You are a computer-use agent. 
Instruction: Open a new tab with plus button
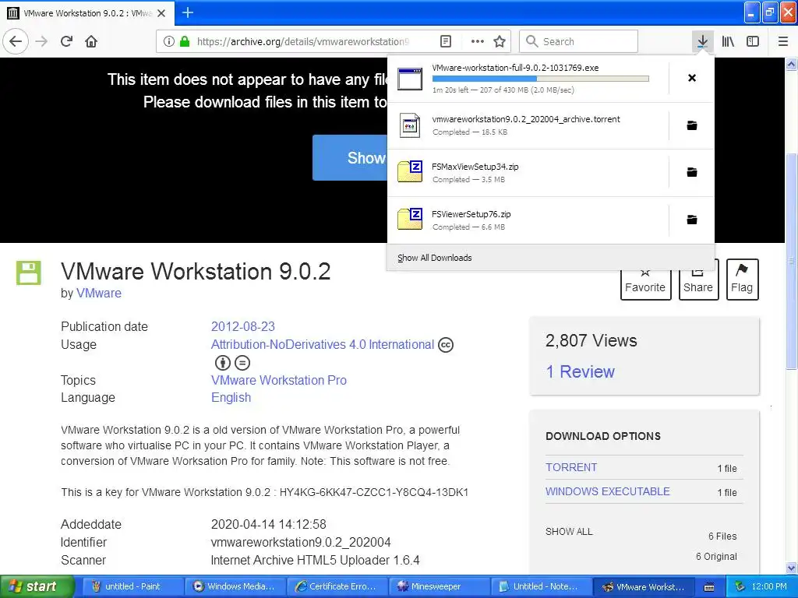(x=188, y=12)
